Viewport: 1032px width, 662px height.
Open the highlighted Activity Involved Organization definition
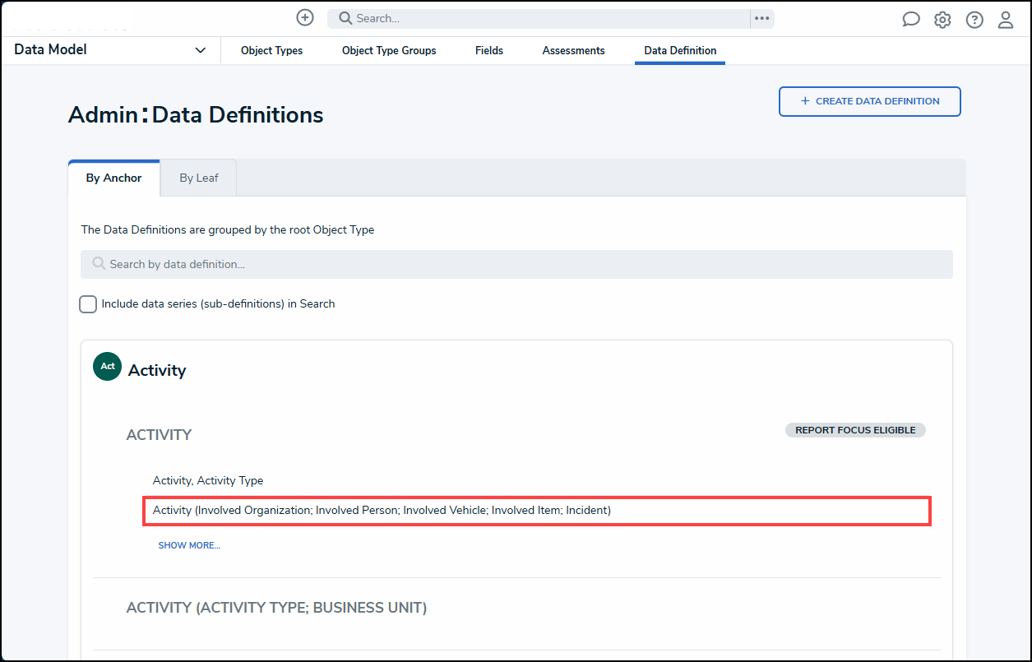[x=382, y=511]
